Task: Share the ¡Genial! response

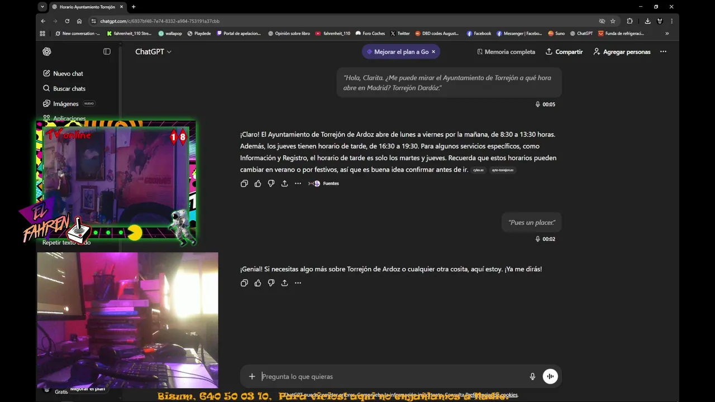Action: 284,283
